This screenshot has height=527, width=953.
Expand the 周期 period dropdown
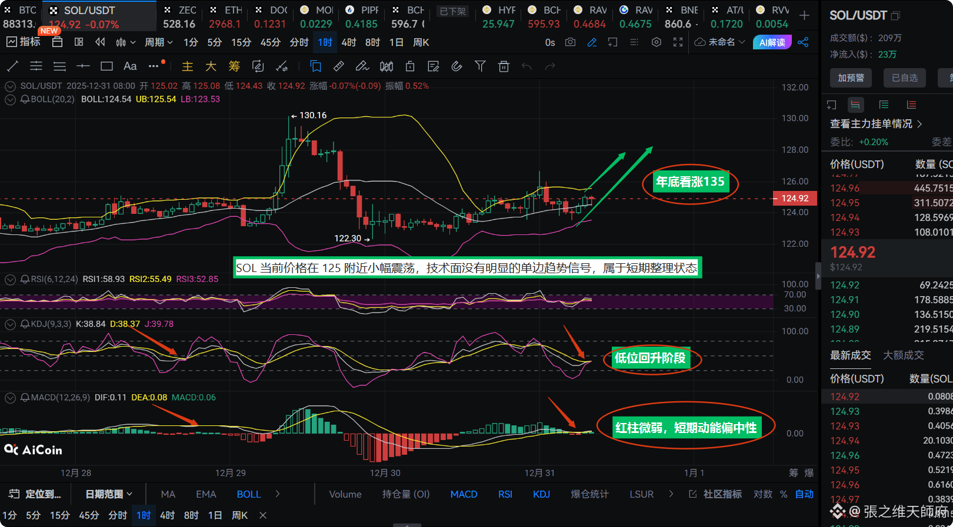[x=159, y=42]
